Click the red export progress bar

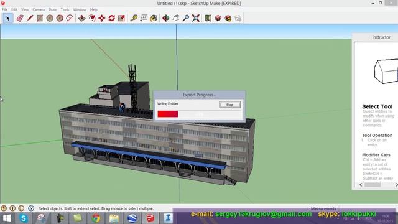coord(168,114)
